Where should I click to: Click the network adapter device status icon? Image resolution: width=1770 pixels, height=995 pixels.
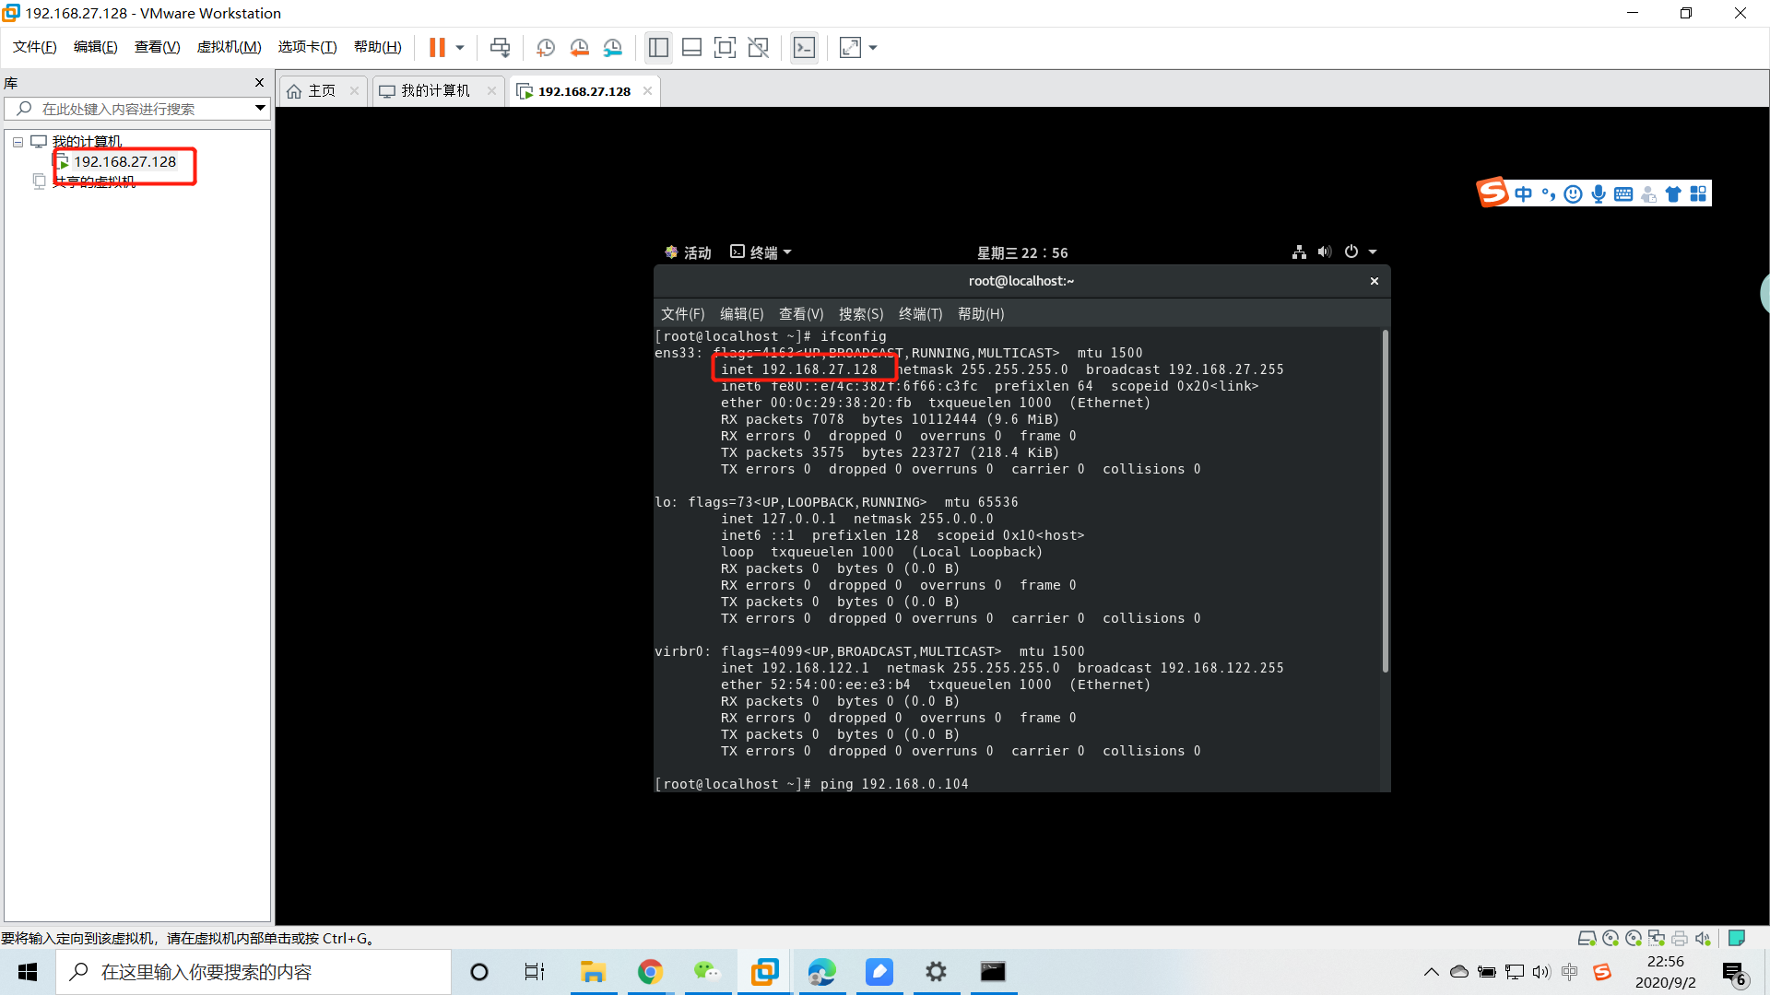click(1657, 938)
